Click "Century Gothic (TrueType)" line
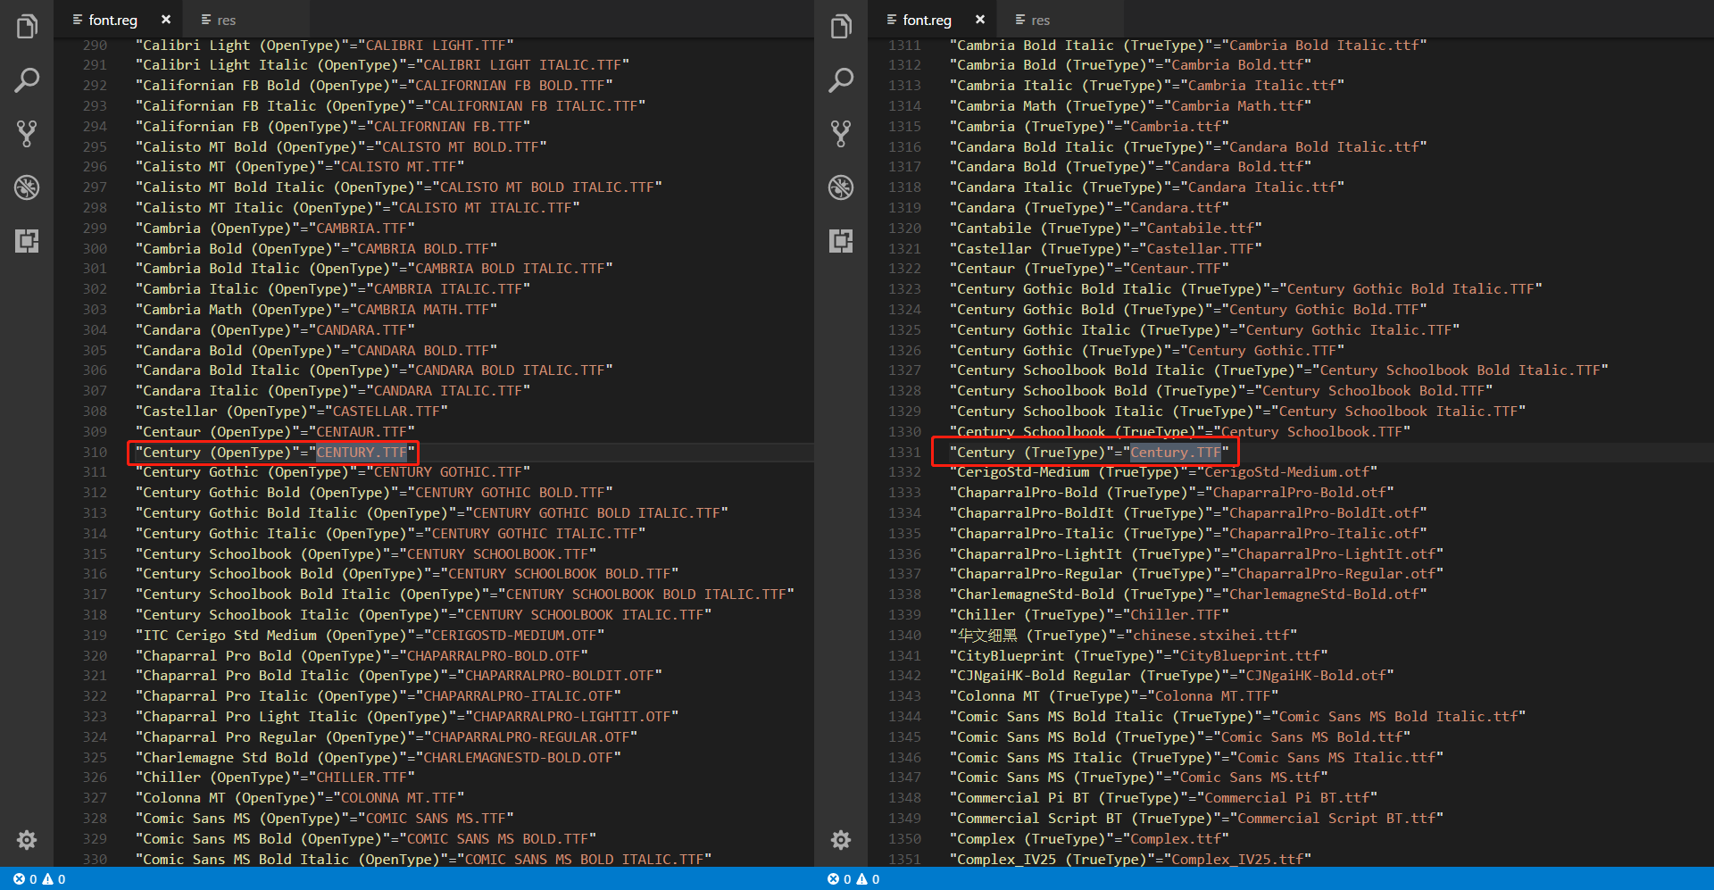Image resolution: width=1714 pixels, height=890 pixels. [1146, 351]
